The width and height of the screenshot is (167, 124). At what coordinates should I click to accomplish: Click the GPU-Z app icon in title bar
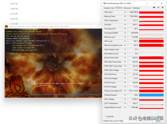(x=104, y=3)
